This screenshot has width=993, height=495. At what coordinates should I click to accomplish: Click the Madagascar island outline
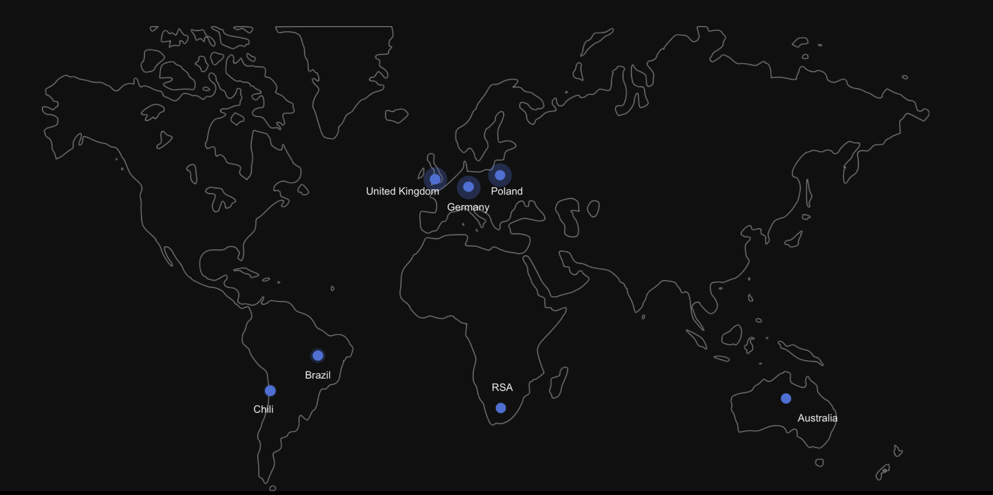[559, 383]
